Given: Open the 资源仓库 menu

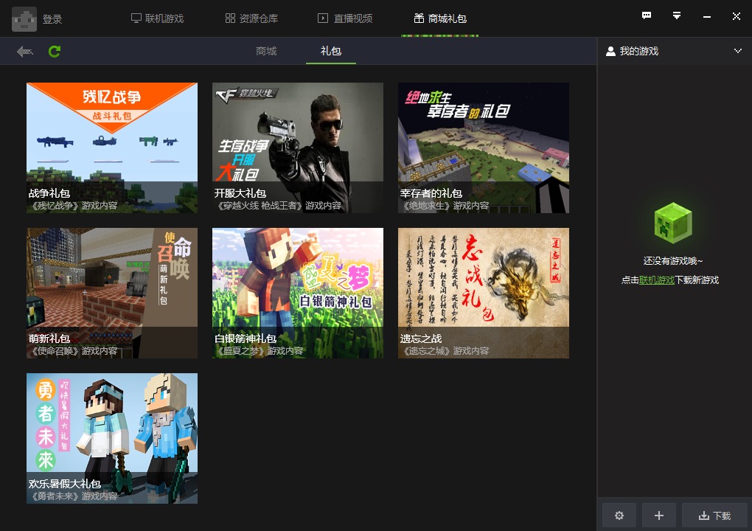Looking at the screenshot, I should point(251,18).
